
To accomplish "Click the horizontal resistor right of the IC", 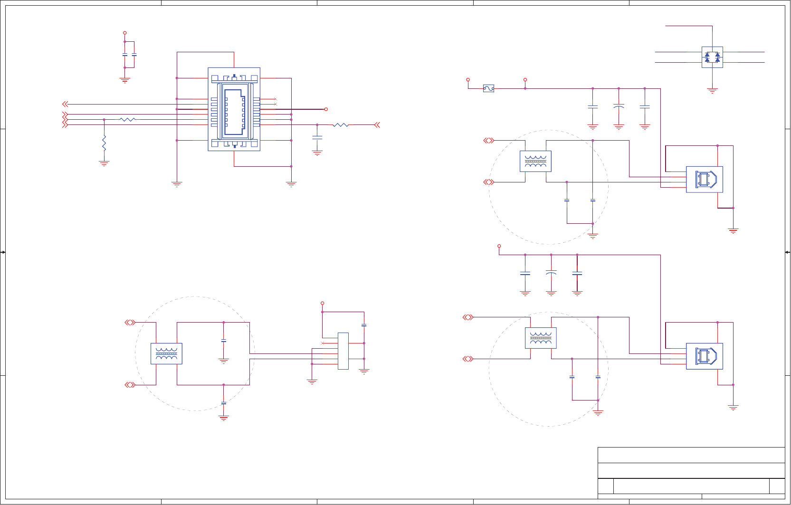I will (341, 125).
